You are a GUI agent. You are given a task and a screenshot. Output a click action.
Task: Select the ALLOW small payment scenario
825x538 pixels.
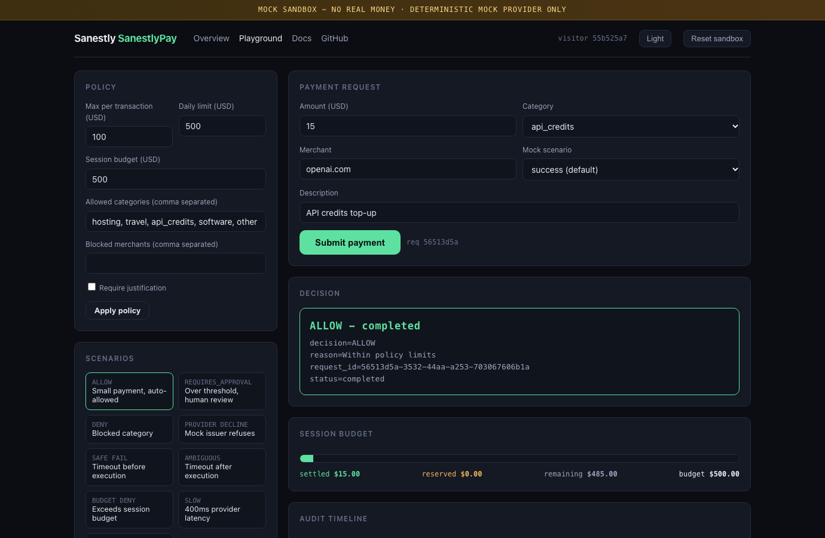coord(129,391)
